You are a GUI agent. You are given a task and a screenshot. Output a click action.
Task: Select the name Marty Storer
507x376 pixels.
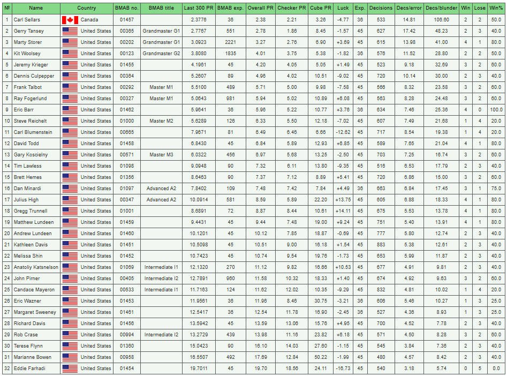pos(28,42)
